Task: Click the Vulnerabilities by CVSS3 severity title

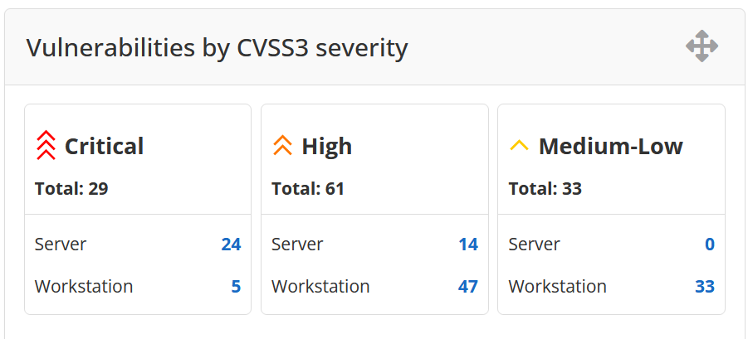Action: (217, 48)
